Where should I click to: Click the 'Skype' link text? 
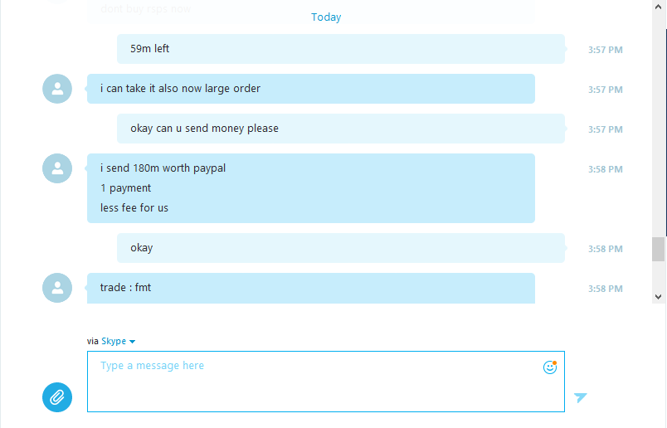[114, 341]
